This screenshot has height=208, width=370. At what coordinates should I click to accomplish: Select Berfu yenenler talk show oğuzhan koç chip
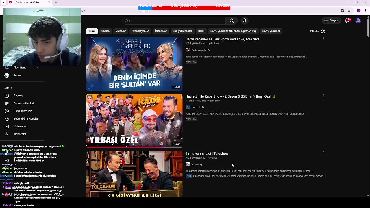(x=233, y=31)
